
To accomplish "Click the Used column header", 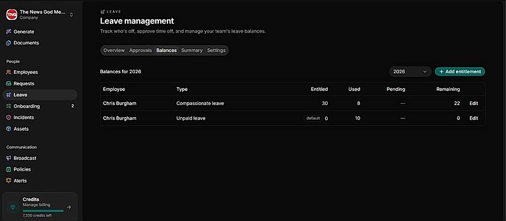I will click(354, 89).
